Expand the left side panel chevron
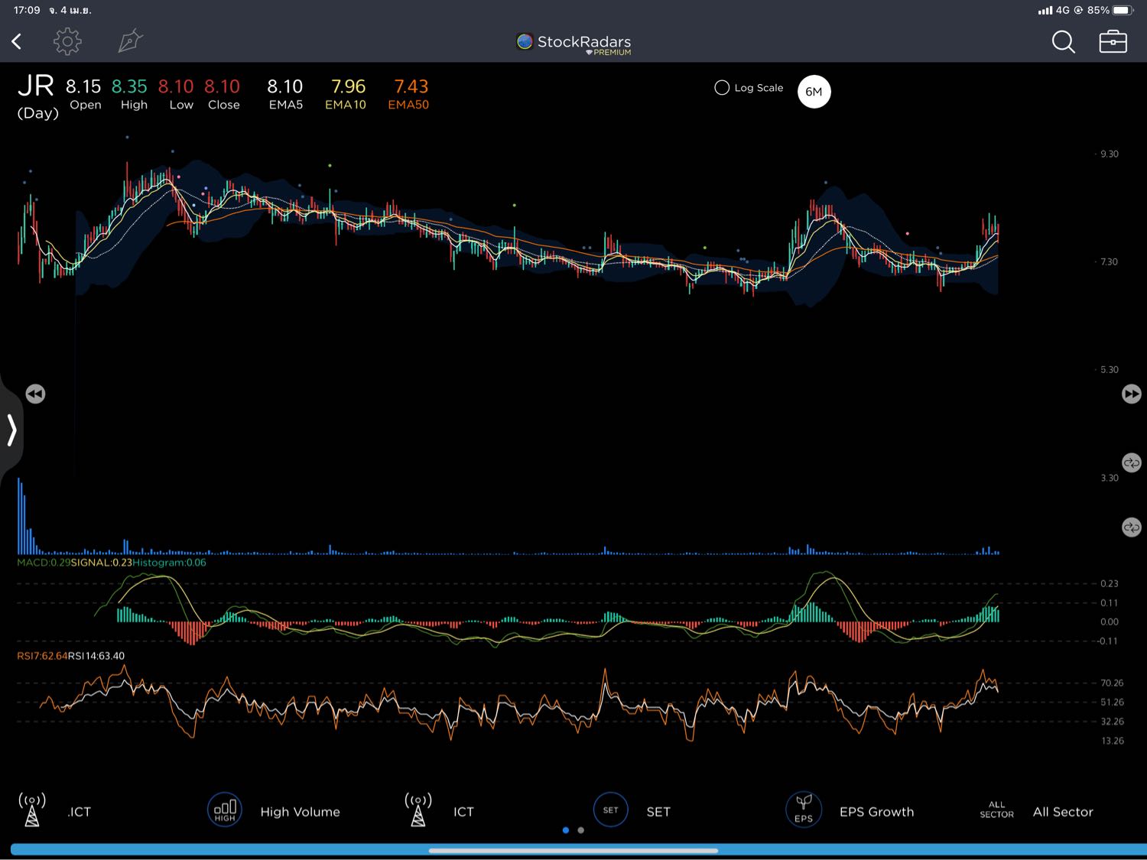This screenshot has height=860, width=1147. coord(11,430)
